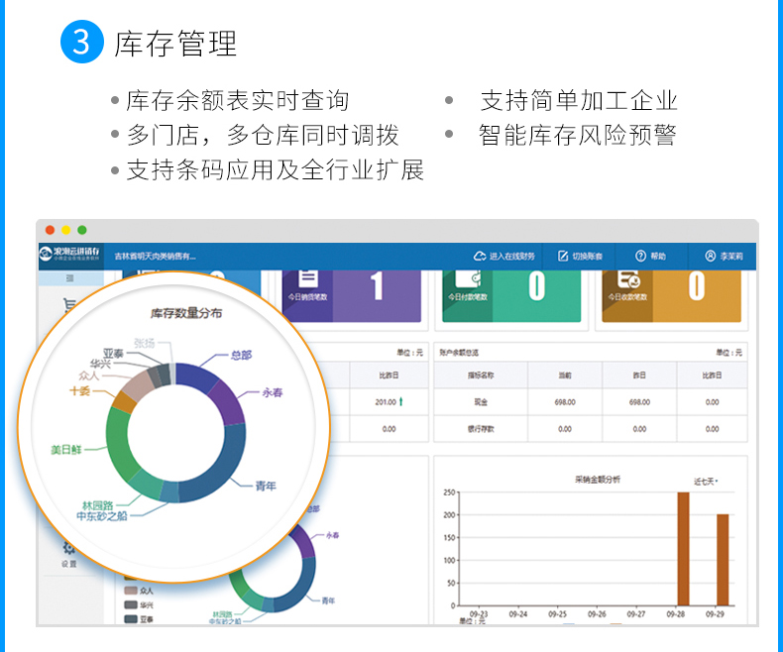Click the 昨日 column header

639,375
